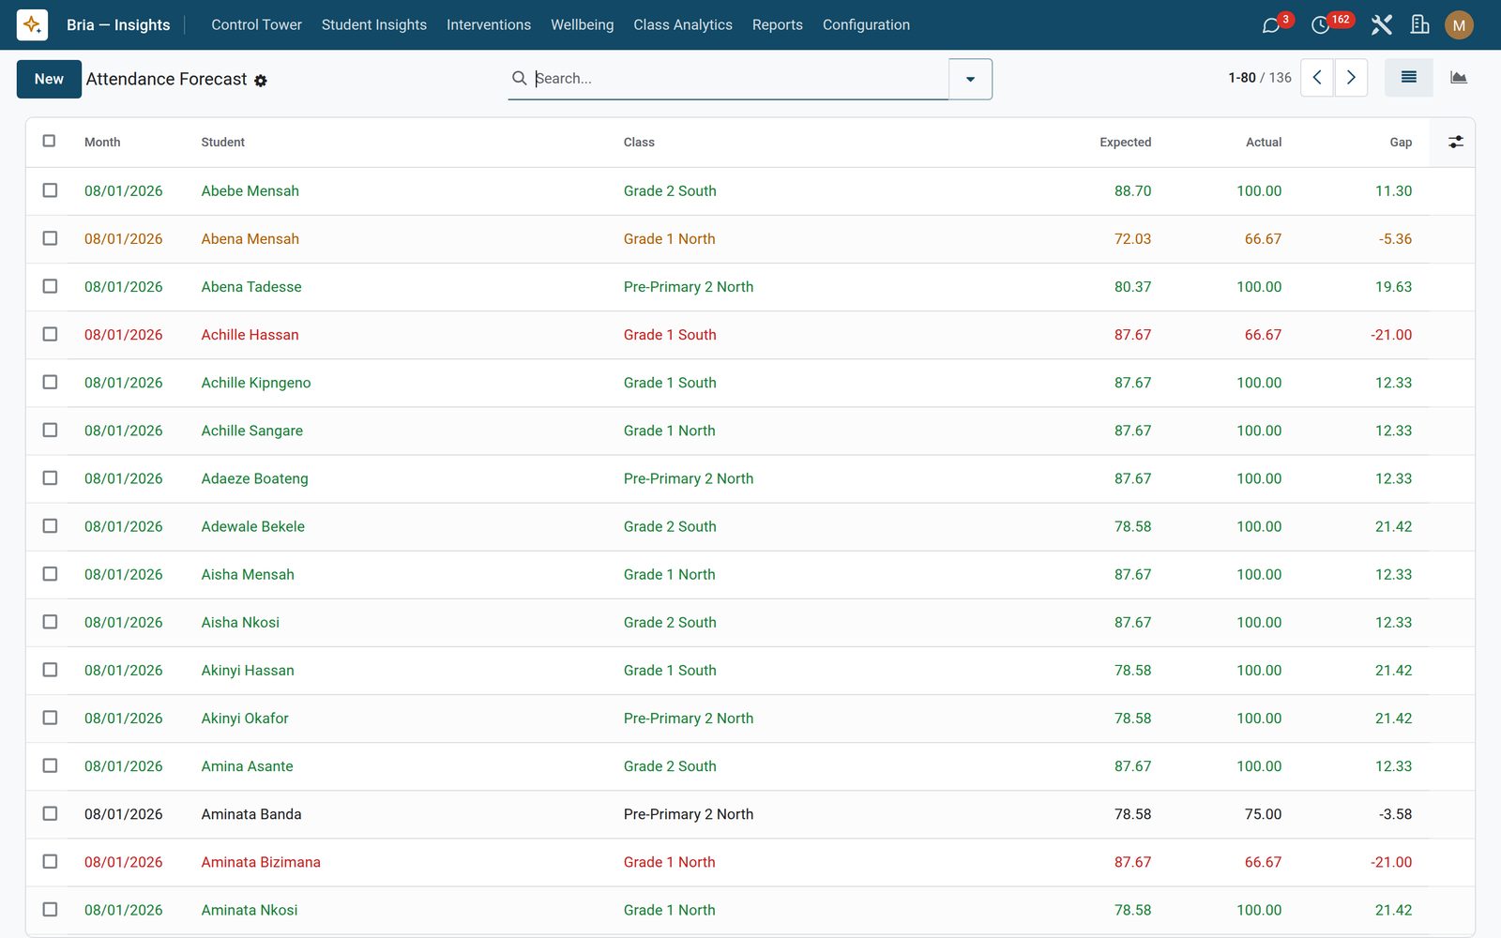Switch to list view
Image resolution: width=1501 pixels, height=938 pixels.
tap(1409, 78)
